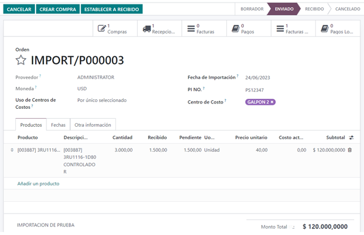Click Establecer a Recibido button
The image size is (364, 235).
pos(112,10)
